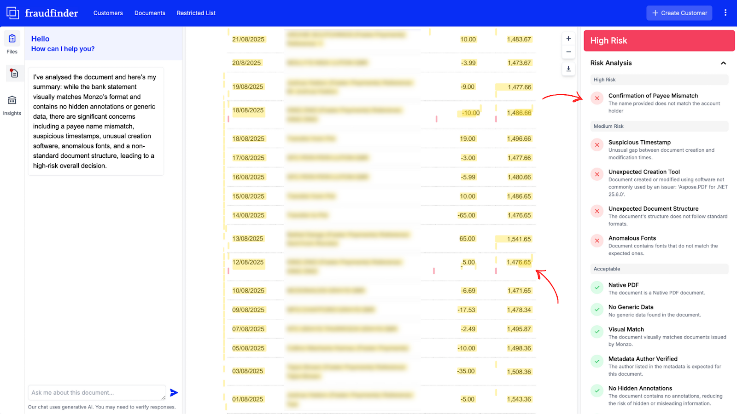Collapse the Risk Analysis section chevron

(723, 63)
